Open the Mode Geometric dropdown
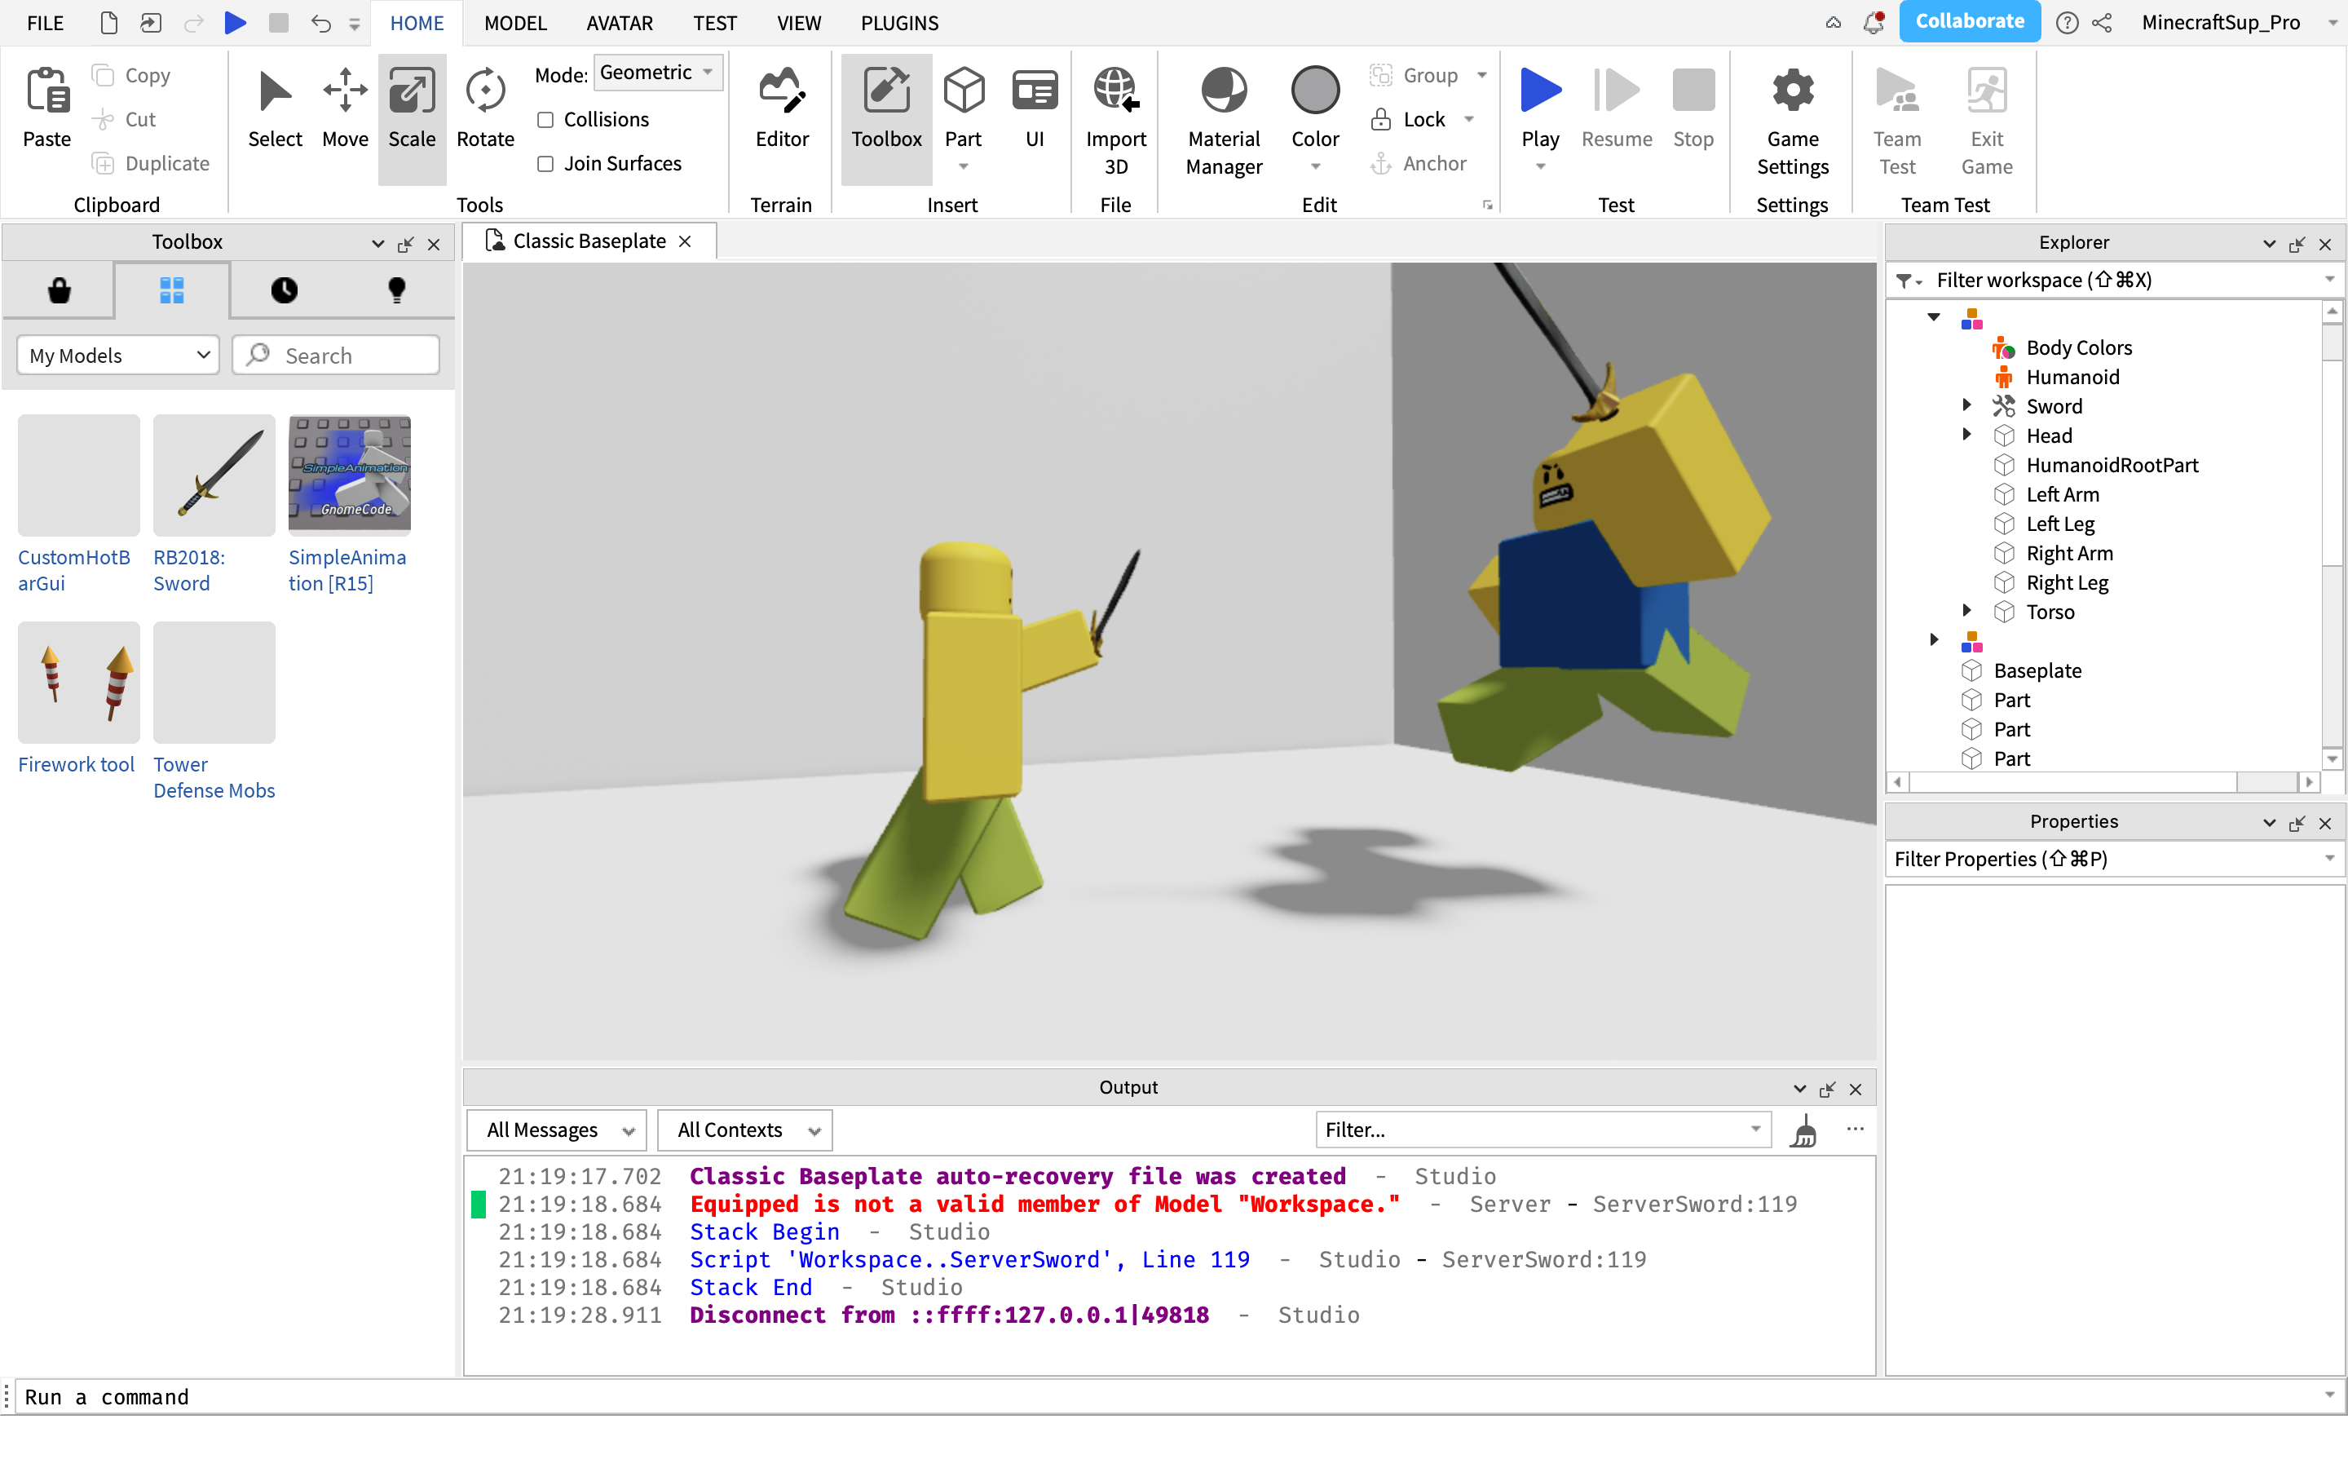The image size is (2348, 1468). coord(658,73)
